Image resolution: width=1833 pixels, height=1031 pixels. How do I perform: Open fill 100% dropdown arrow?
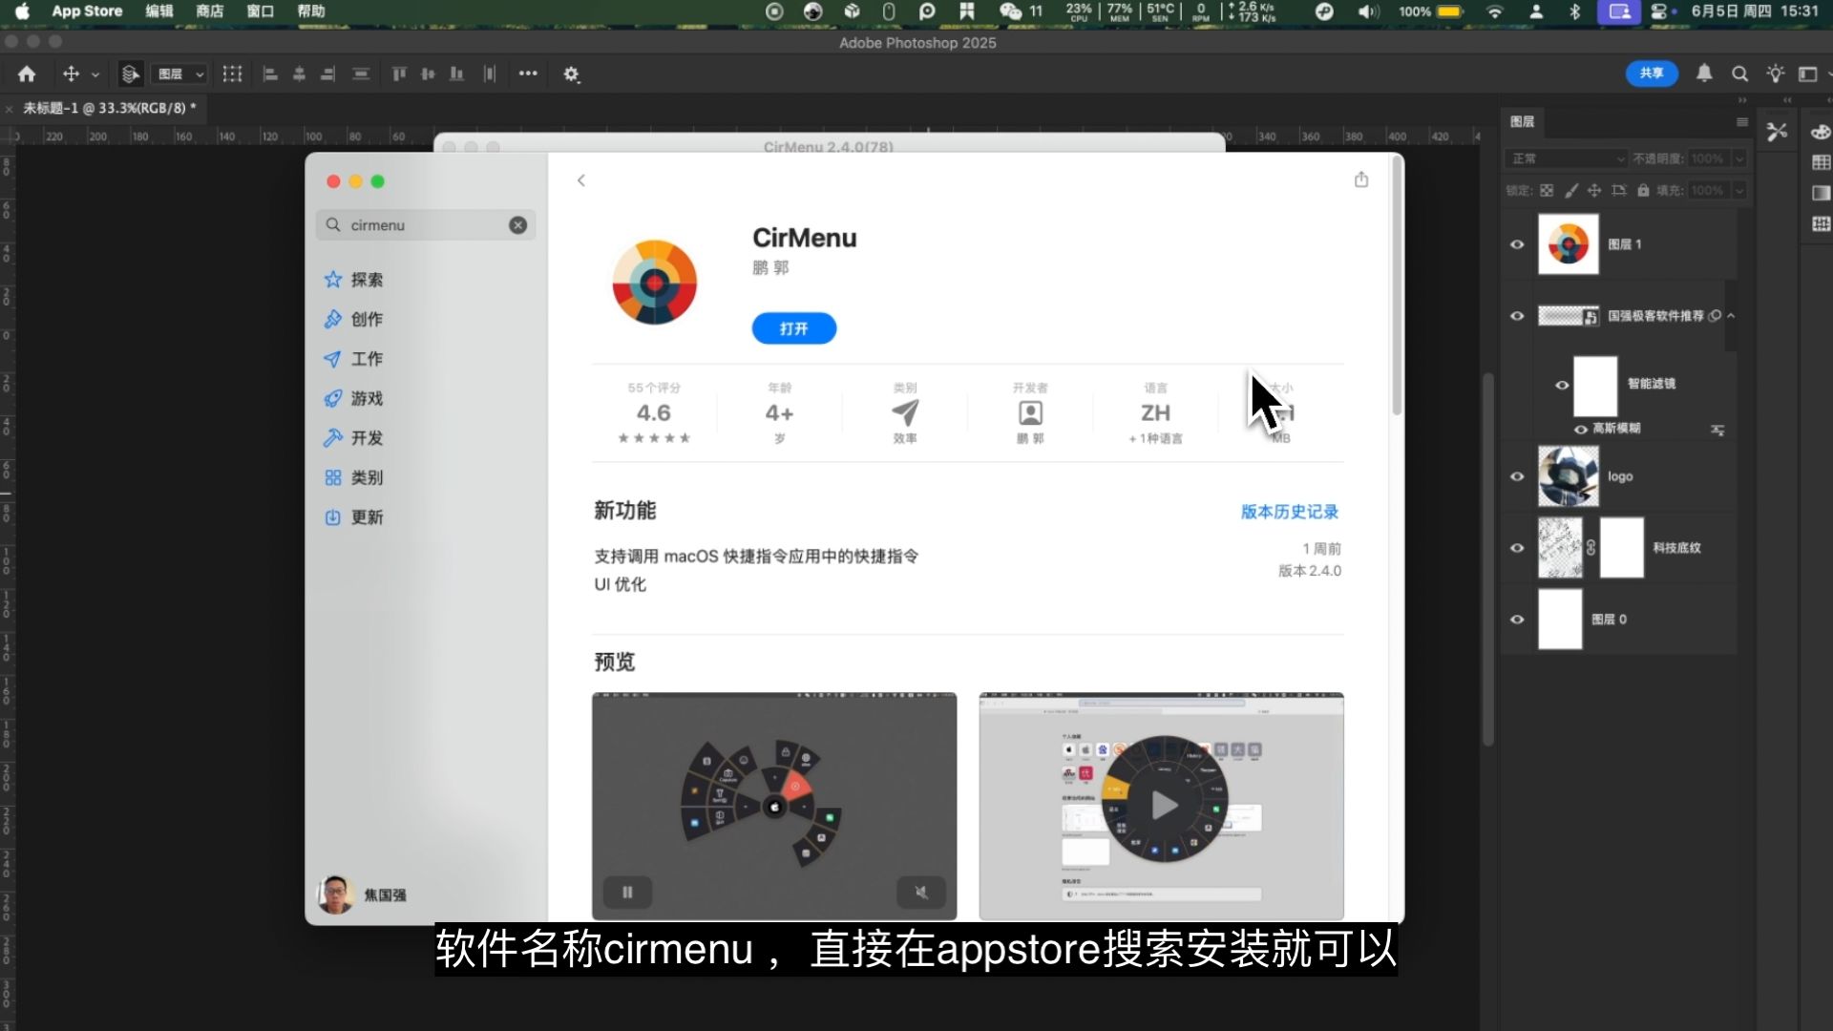[x=1739, y=191]
